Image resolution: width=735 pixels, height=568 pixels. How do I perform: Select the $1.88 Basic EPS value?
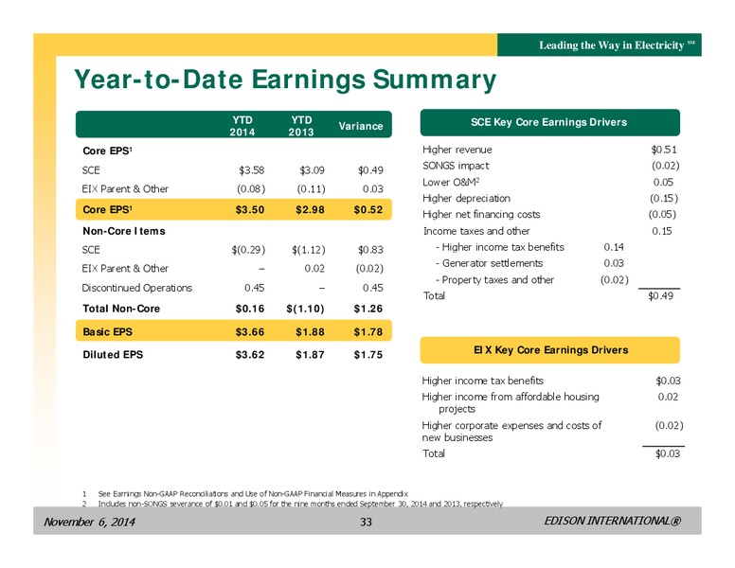click(310, 331)
